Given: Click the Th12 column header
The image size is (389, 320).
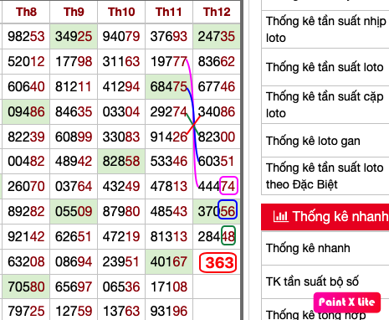Looking at the screenshot, I should point(217,12).
